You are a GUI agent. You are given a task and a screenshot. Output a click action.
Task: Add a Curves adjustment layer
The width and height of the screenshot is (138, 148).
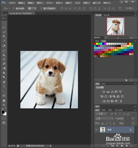pos(112,92)
